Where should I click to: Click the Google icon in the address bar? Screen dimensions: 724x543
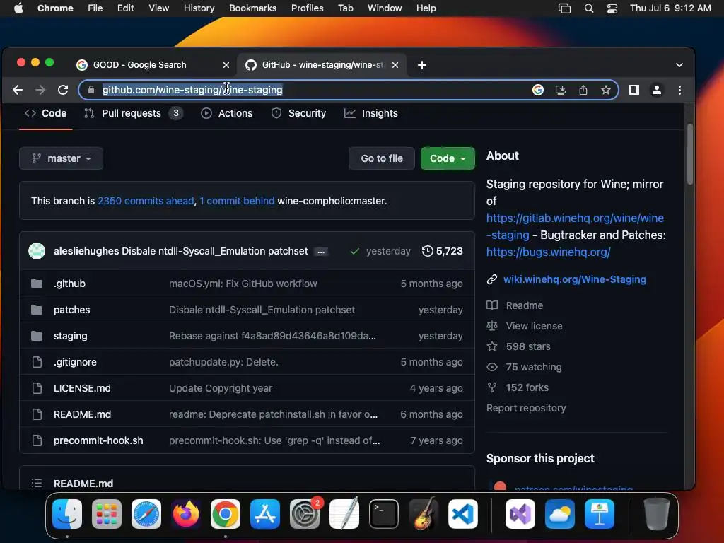[x=538, y=90]
